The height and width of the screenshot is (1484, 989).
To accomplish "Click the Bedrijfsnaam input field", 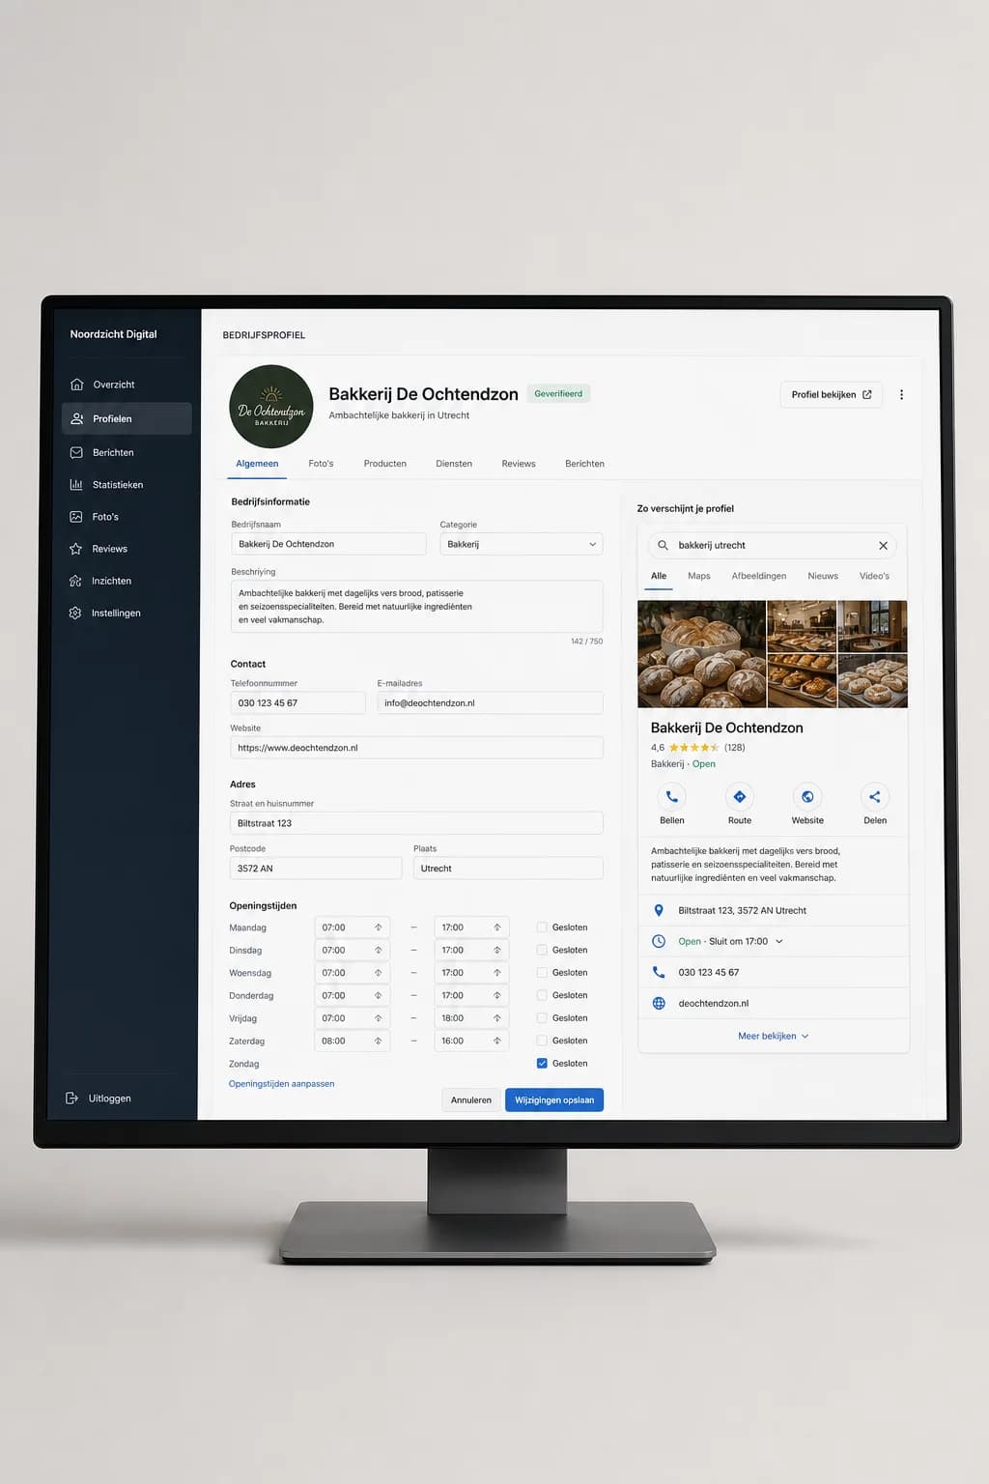I will point(328,544).
